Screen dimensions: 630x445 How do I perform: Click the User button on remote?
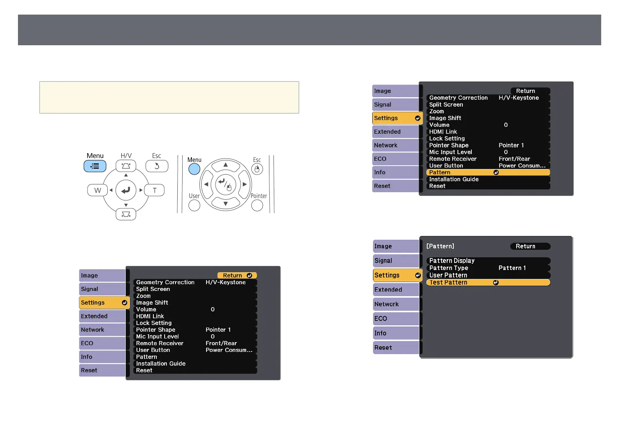tap(194, 205)
